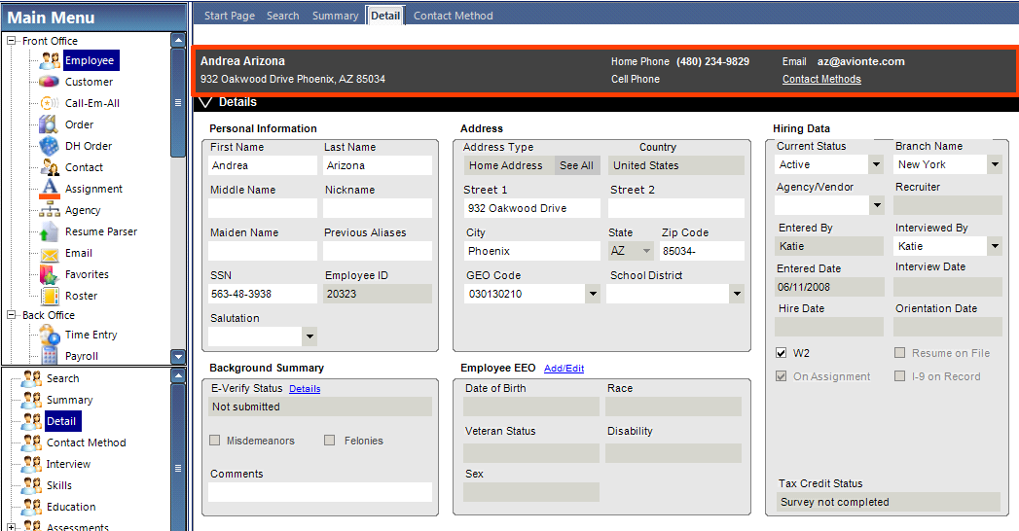Screen dimensions: 1019x531
Task: Click into the SSN field
Action: [x=263, y=294]
